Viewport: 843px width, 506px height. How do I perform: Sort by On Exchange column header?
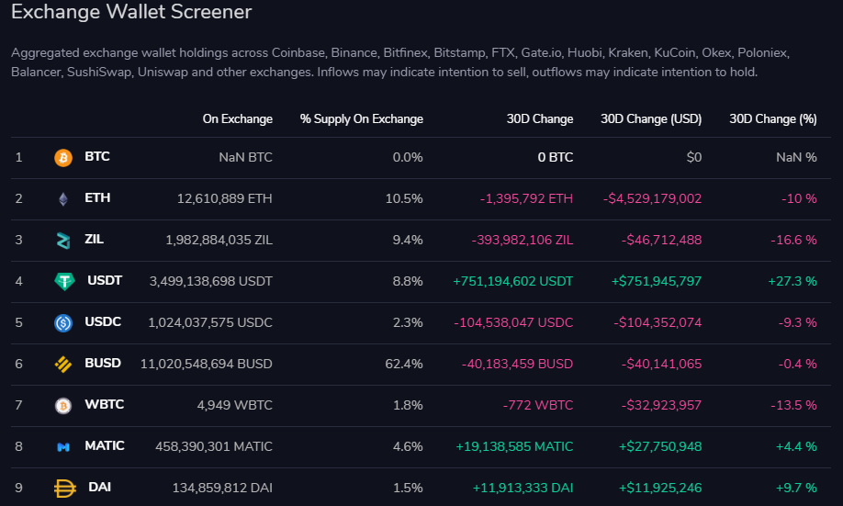tap(237, 118)
